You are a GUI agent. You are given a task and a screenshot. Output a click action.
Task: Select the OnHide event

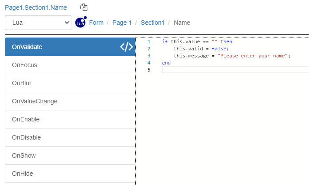coord(70,174)
